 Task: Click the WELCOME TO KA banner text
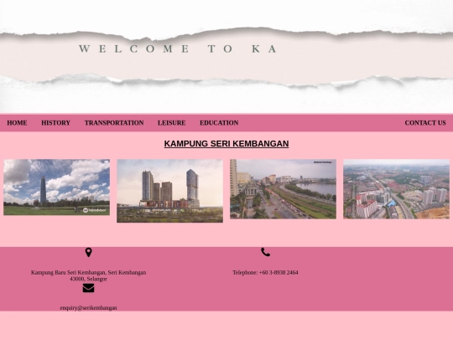tap(178, 49)
